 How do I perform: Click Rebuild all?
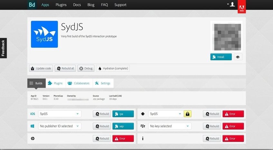click(x=65, y=68)
